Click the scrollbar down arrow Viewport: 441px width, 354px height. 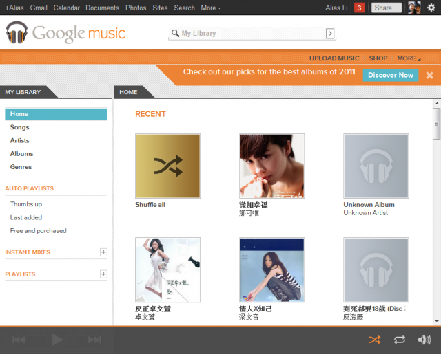tap(437, 321)
